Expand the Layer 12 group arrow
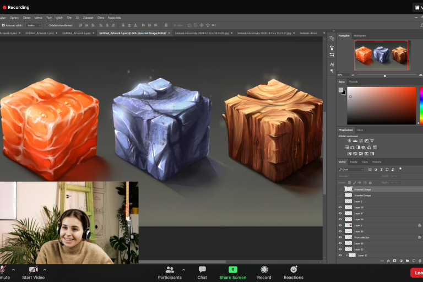The image size is (423, 282). [x=346, y=256]
